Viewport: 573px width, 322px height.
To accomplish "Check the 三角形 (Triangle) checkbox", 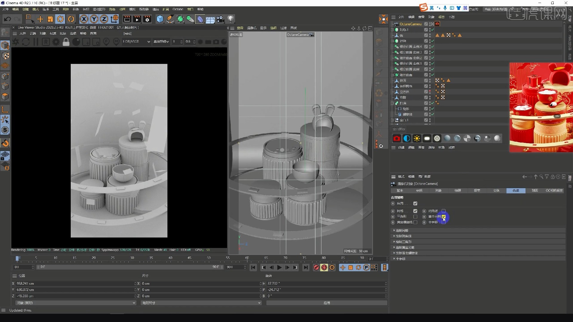I will click(415, 216).
